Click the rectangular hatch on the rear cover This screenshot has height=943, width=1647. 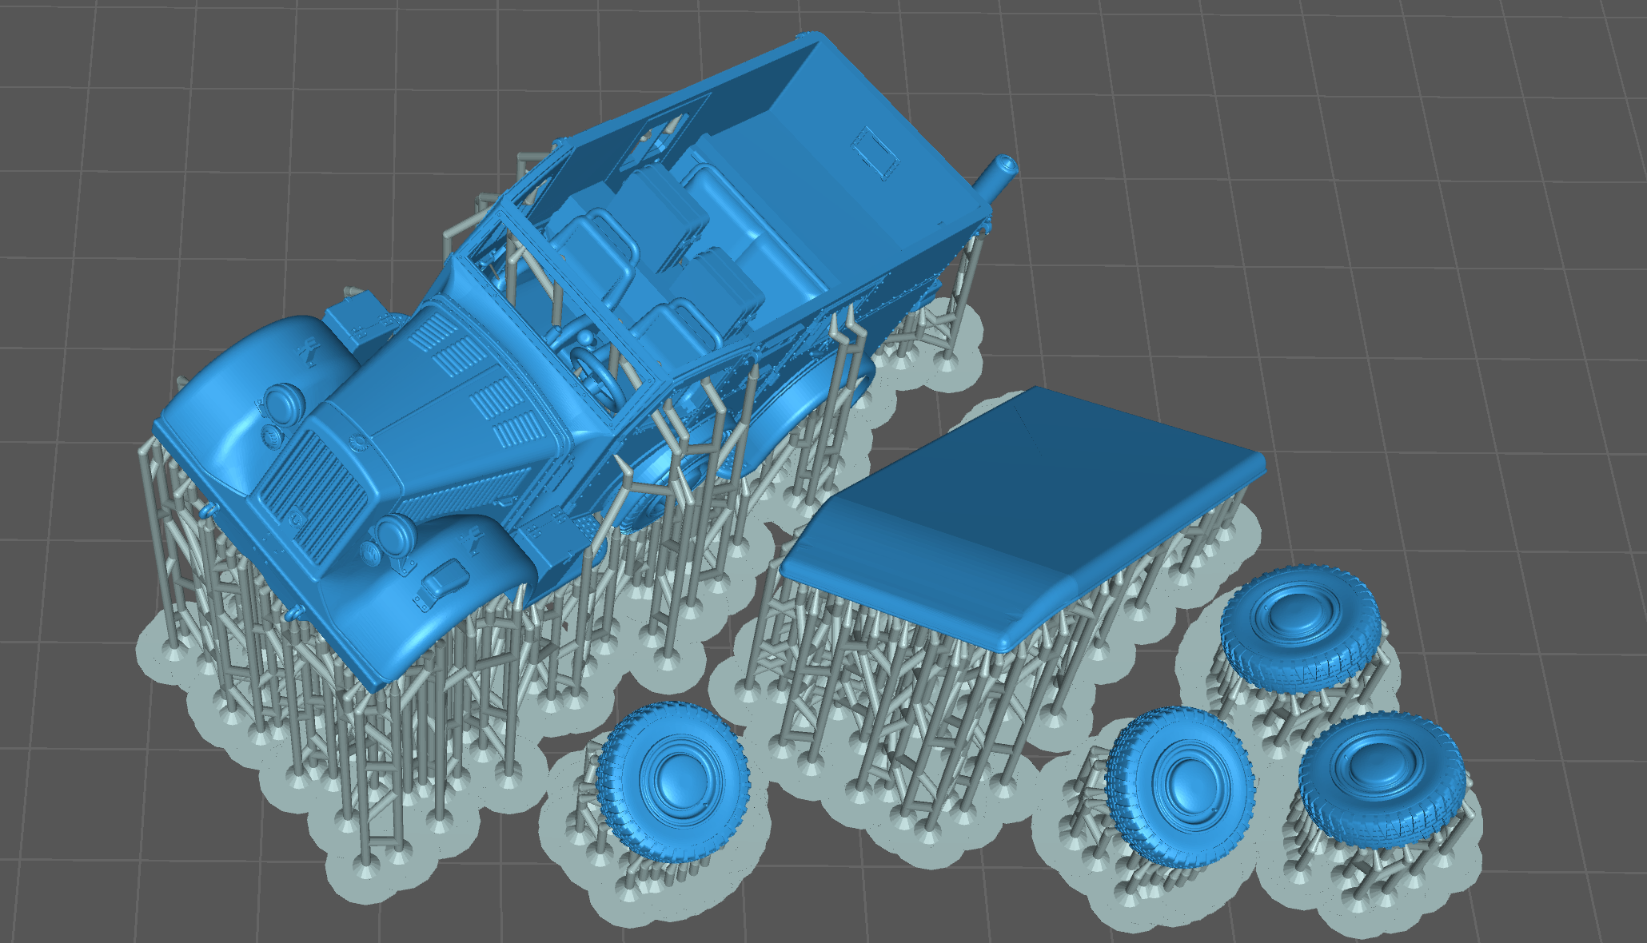pyautogui.click(x=876, y=152)
